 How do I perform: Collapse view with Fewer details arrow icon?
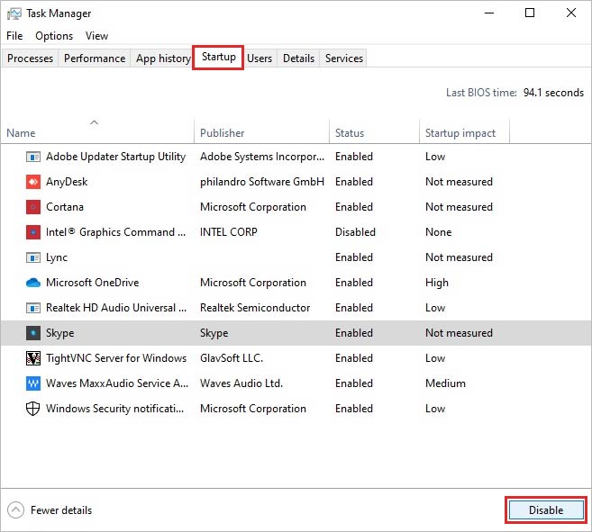(15, 510)
